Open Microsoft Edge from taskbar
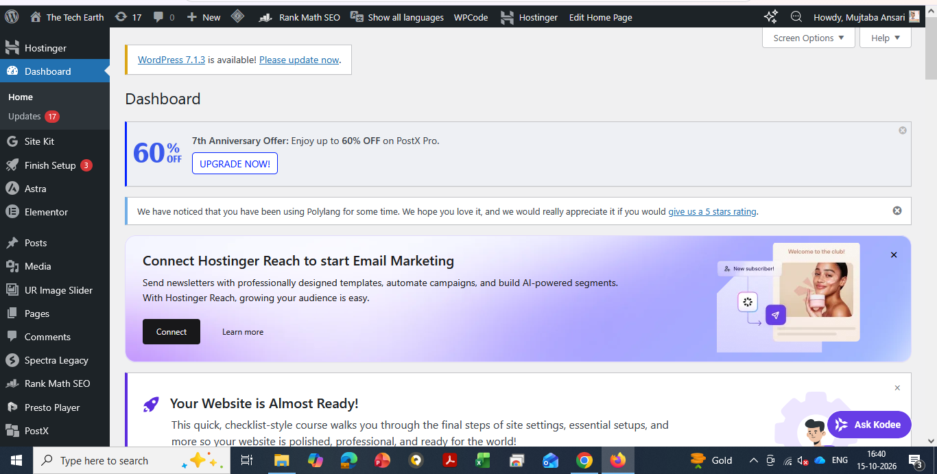 (x=349, y=460)
